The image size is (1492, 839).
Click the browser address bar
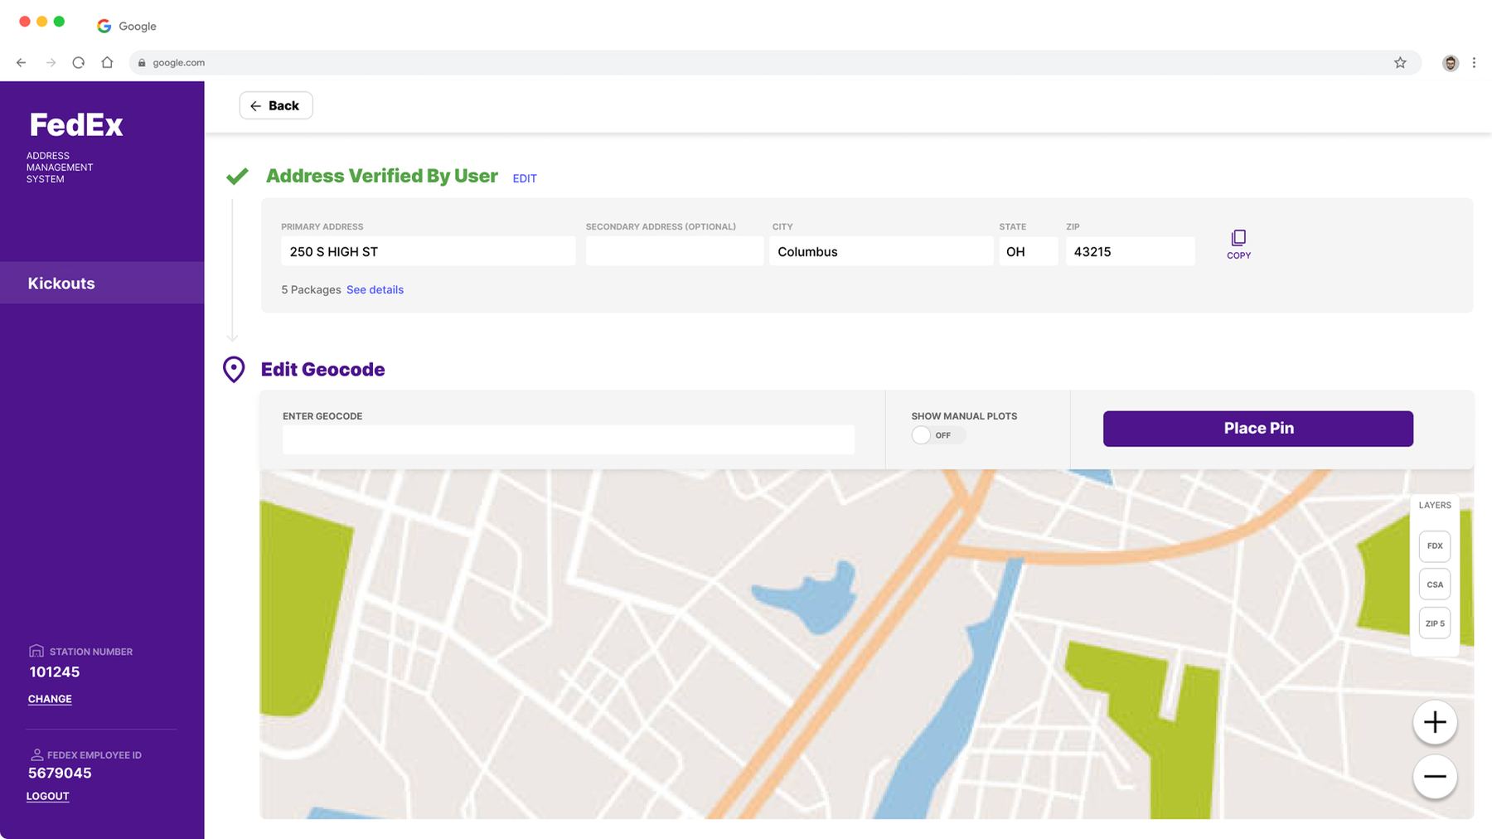click(x=775, y=62)
